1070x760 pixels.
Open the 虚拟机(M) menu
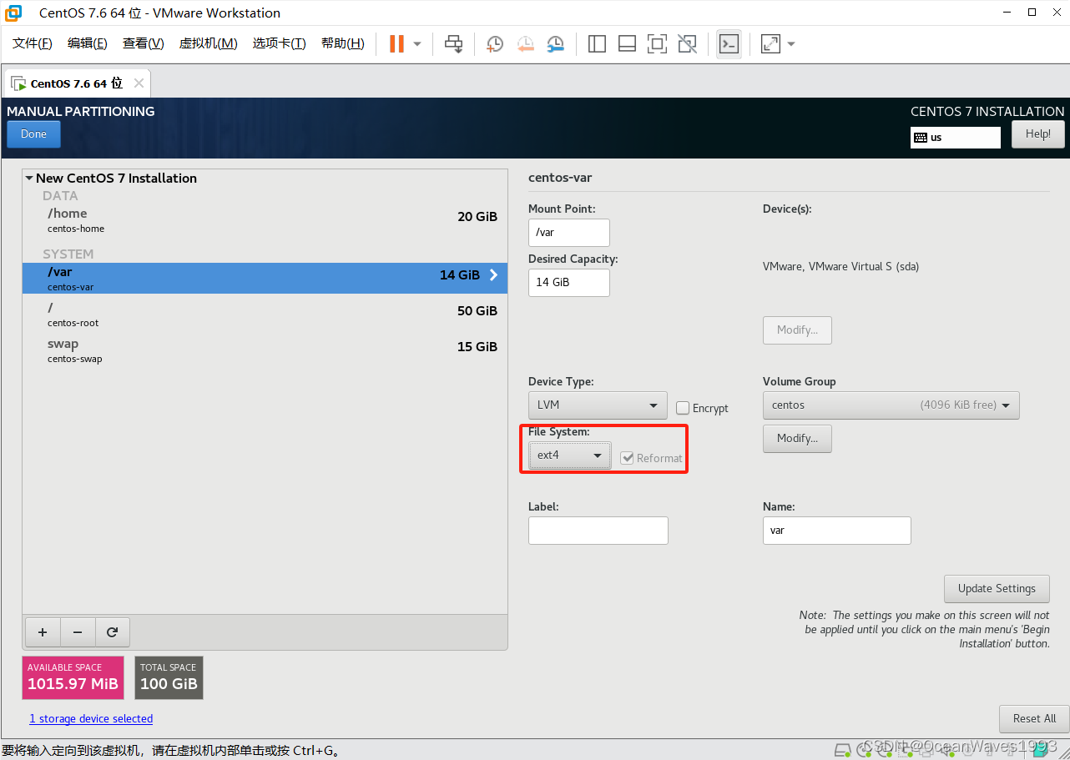click(209, 43)
